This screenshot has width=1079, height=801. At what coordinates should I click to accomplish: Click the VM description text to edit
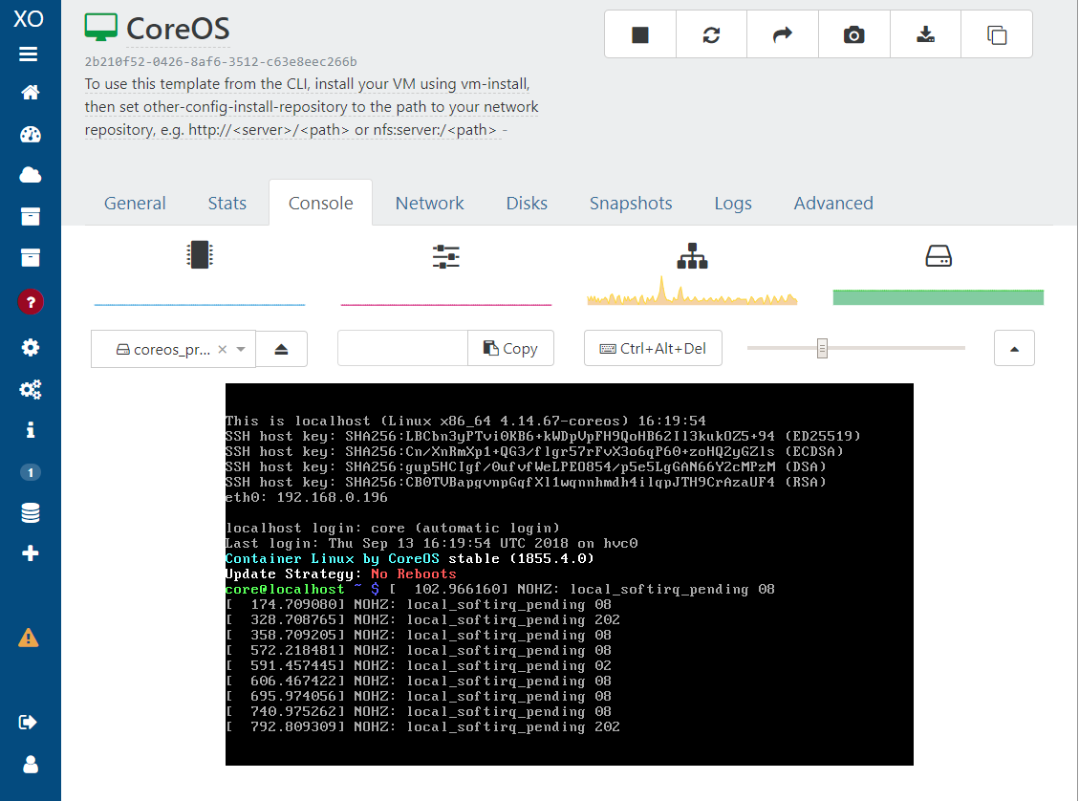coord(312,107)
